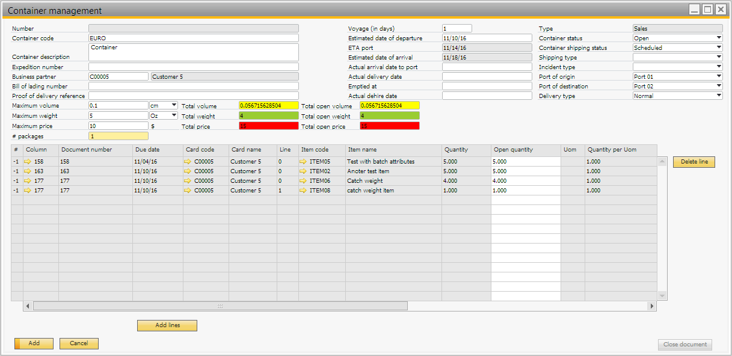Expand the Container status dropdown

click(x=719, y=38)
